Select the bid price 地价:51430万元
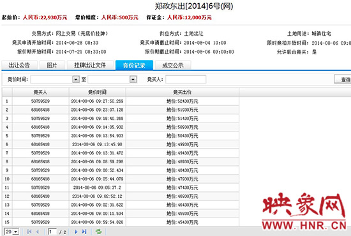This screenshot has width=351, height=236. pos(183,119)
